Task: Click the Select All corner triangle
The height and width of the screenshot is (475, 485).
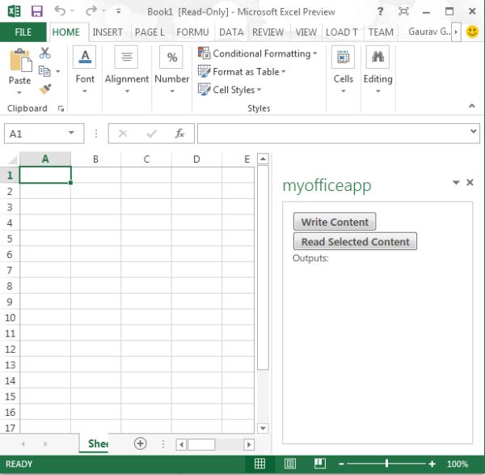Action: click(x=12, y=159)
